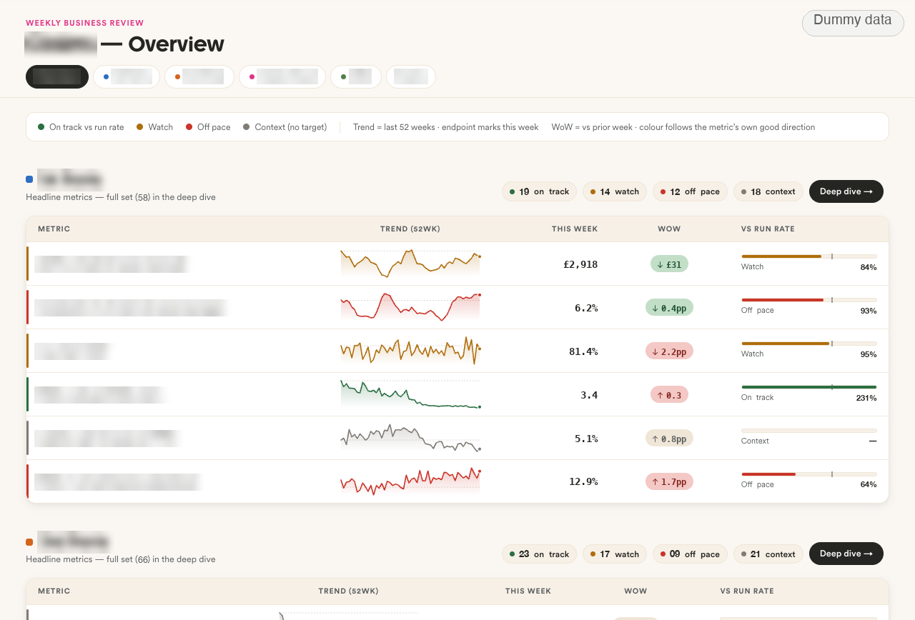Image resolution: width=915 pixels, height=620 pixels.
Task: Click the "£2,918" this-week value
Action: click(x=580, y=264)
